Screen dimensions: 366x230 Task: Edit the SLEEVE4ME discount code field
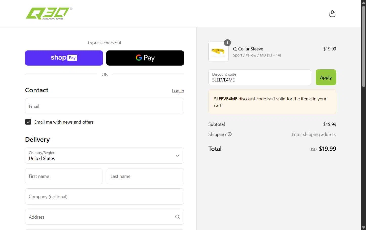(x=260, y=77)
